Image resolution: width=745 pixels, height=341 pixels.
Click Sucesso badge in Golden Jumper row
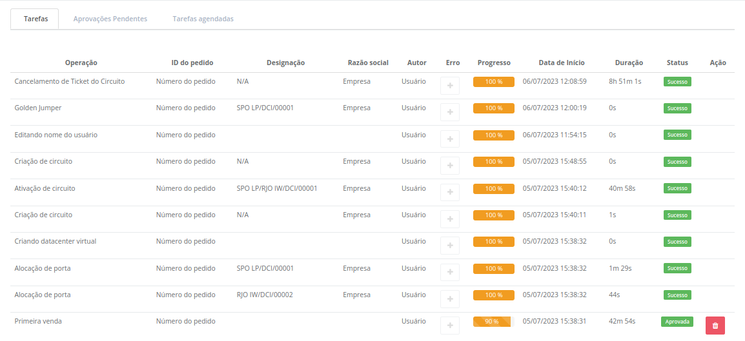click(677, 108)
